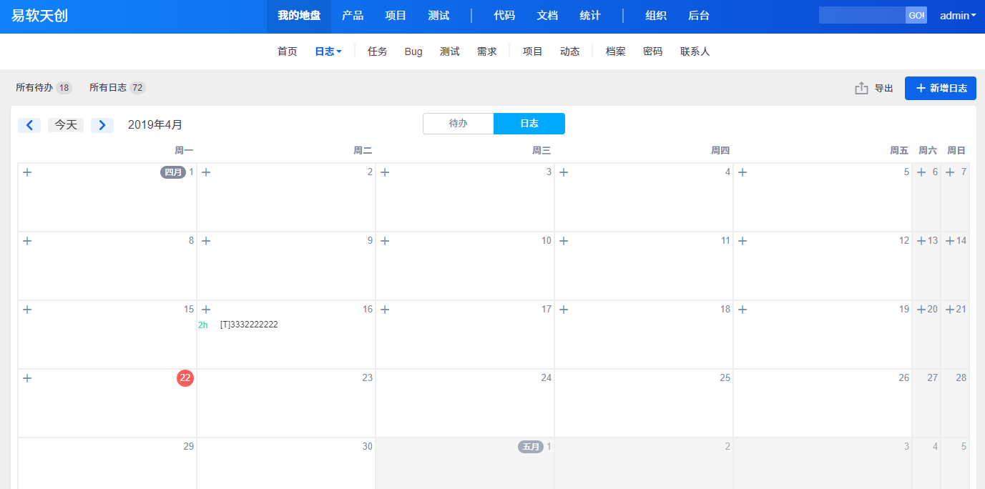This screenshot has height=489, width=985.
Task: Open the [T]3332222222 log entry
Action: tap(249, 325)
